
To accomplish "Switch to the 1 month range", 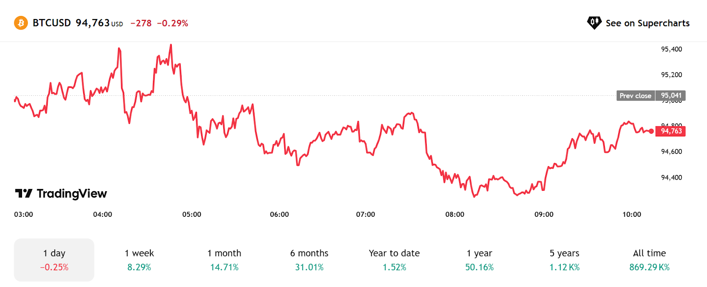I will (224, 260).
